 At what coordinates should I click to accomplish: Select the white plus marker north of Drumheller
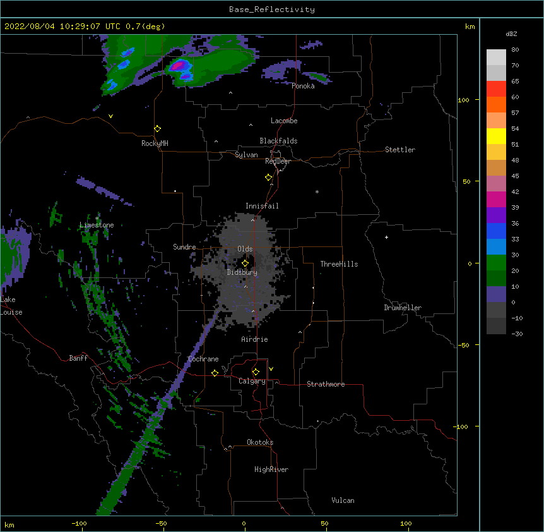pyautogui.click(x=386, y=237)
